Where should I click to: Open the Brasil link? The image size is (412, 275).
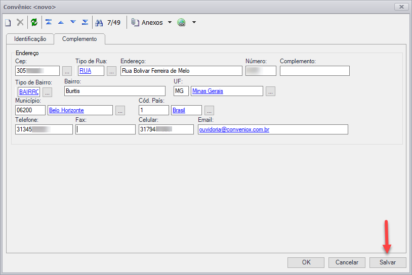pyautogui.click(x=179, y=110)
